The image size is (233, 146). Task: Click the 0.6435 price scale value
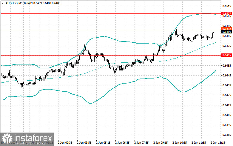227,85
